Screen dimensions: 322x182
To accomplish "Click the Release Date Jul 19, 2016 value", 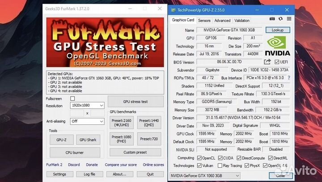I will click(x=209, y=54).
